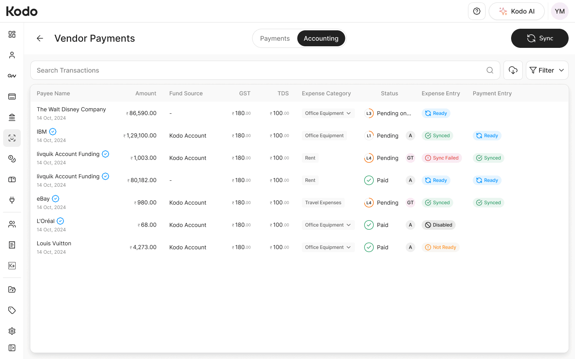Open the card icon in sidebar
The image size is (575, 359).
[x=12, y=97]
